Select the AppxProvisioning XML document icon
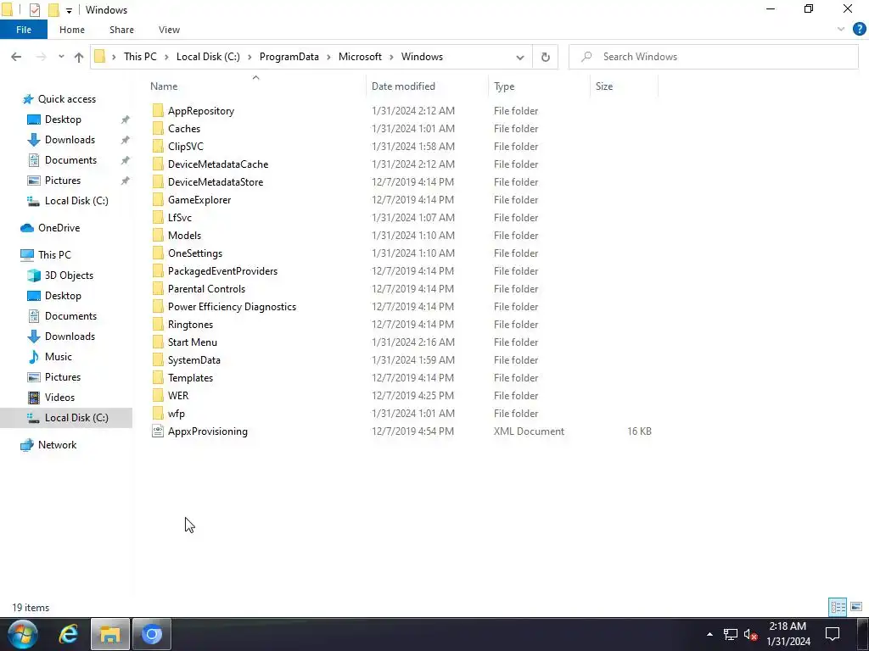Screen dimensions: 869x651 coord(158,431)
